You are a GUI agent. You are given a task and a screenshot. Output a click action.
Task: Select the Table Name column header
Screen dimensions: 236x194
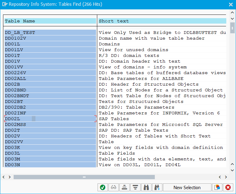[x=50, y=21]
